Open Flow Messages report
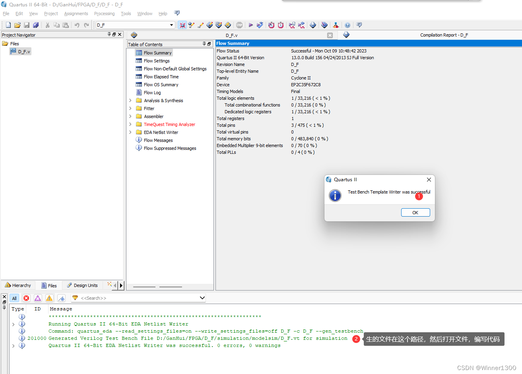 (x=158, y=140)
